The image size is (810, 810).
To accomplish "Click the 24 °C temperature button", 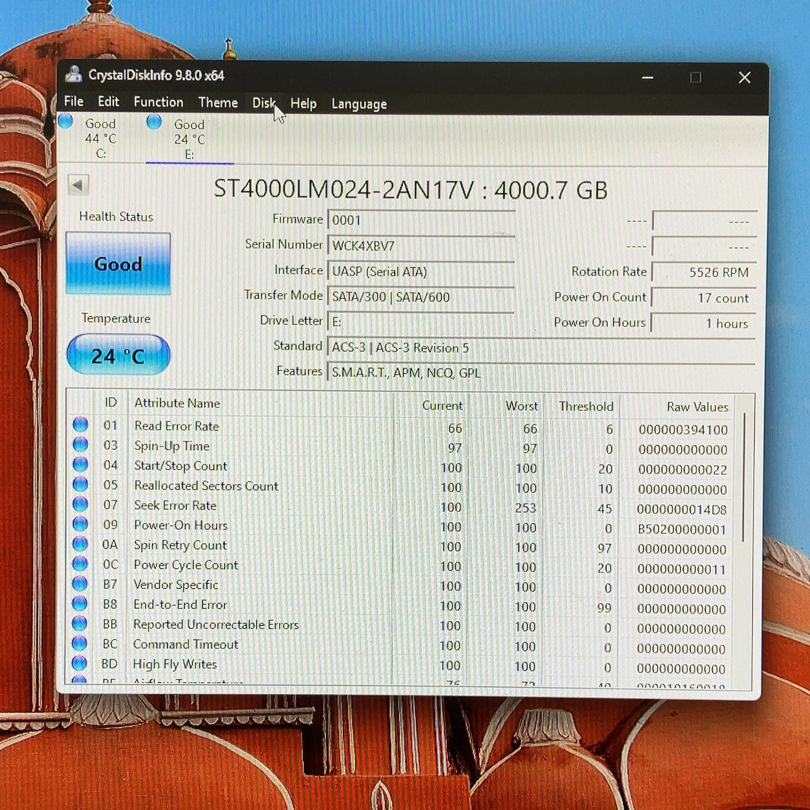I will pos(118,355).
